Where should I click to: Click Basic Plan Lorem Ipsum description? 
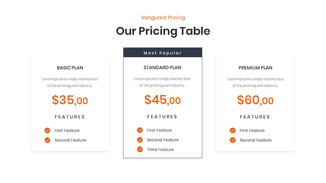pos(70,82)
